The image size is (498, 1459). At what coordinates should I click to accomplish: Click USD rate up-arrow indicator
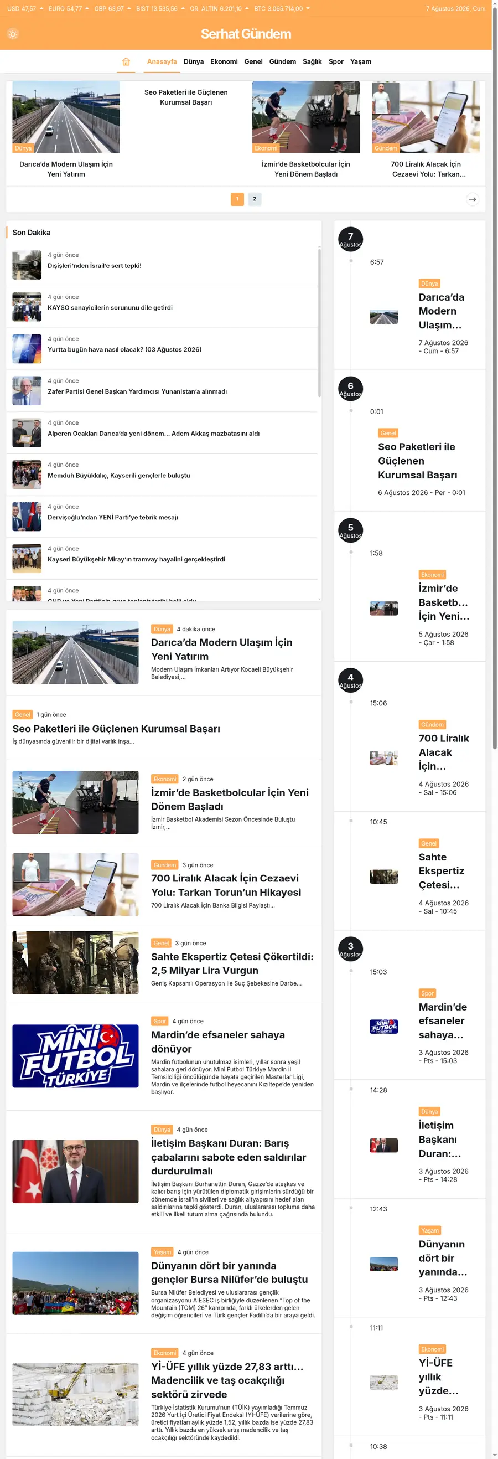[41, 8]
